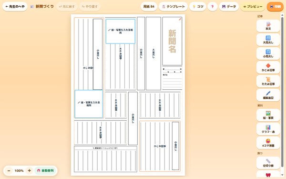Select the 小見出し column beside 大見出し
The image size is (286, 179).
coord(141,53)
